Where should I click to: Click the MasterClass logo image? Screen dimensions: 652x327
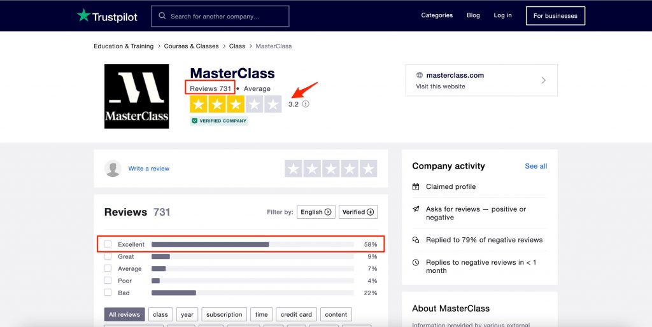(136, 97)
